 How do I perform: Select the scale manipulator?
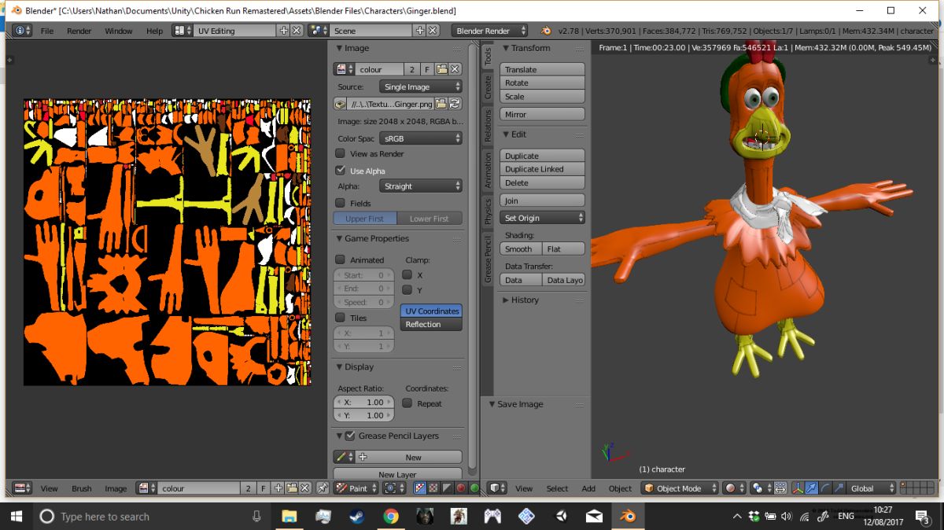click(x=839, y=488)
